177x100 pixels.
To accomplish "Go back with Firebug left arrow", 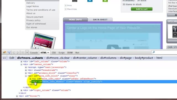I will point(14,52).
